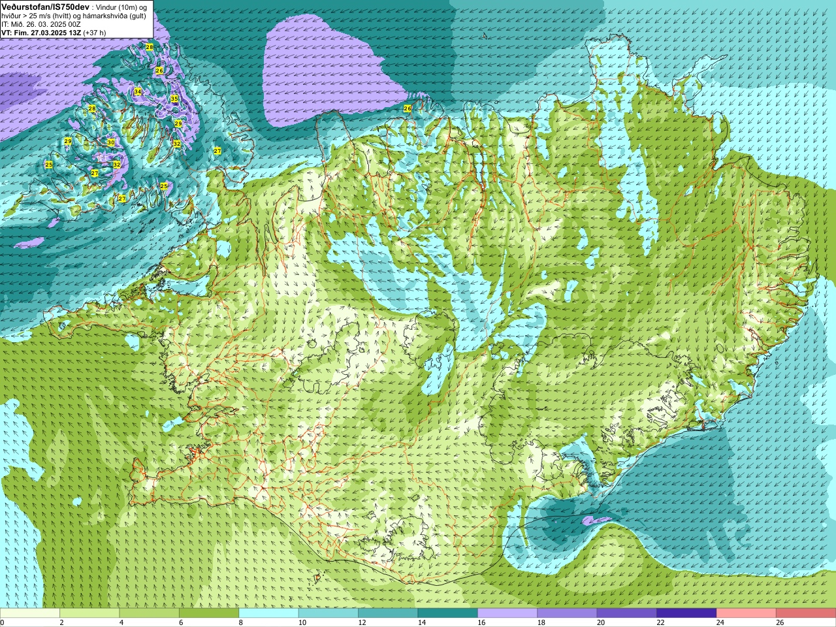Select the 0–2 m/s pale legend swatch
Image resolution: width=836 pixels, height=627 pixels.
coord(30,613)
